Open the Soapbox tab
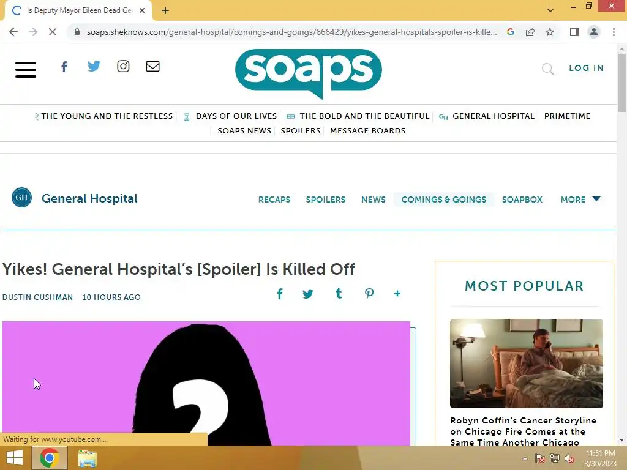The image size is (627, 470). tap(522, 200)
